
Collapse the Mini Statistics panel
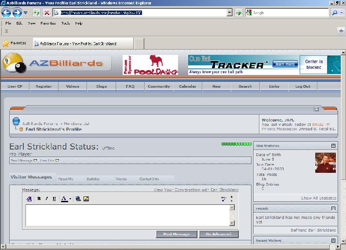[x=333, y=146]
